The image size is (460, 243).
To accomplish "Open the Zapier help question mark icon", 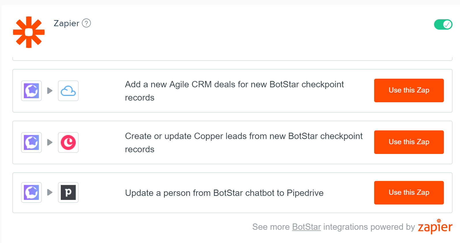I will [86, 23].
